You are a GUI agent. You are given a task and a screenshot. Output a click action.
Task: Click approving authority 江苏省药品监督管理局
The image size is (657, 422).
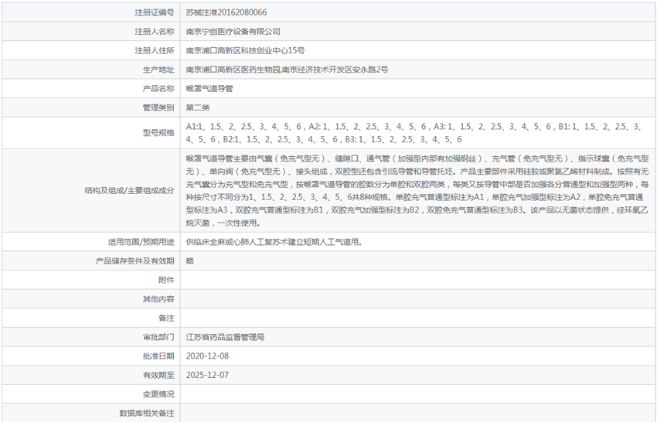pos(226,337)
